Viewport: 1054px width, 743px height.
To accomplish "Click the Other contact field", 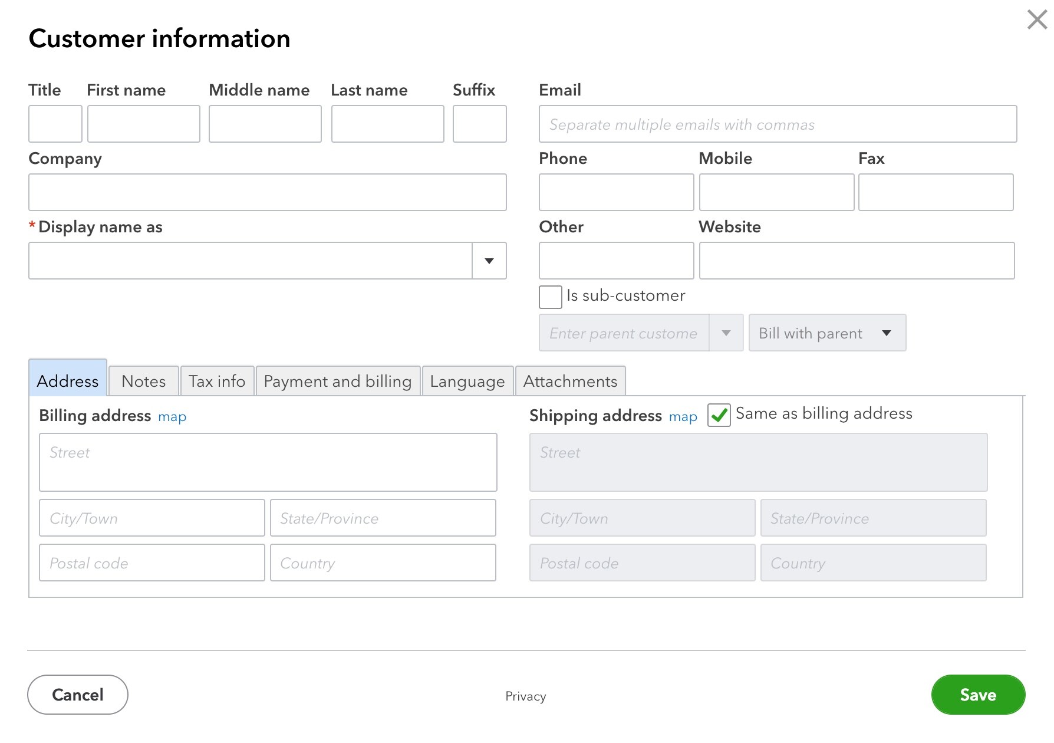I will (x=617, y=261).
